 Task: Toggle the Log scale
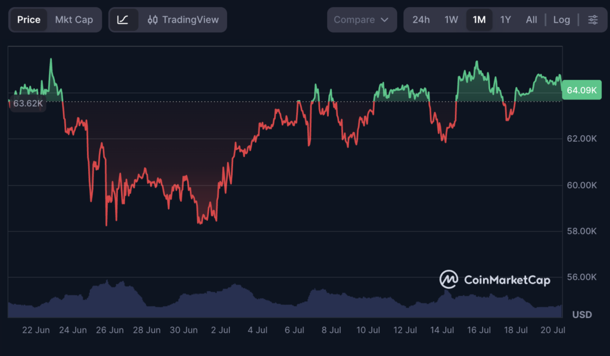[x=561, y=20]
